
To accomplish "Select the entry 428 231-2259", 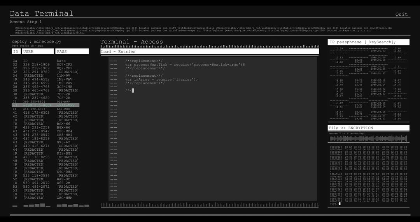I will (x=36, y=127).
